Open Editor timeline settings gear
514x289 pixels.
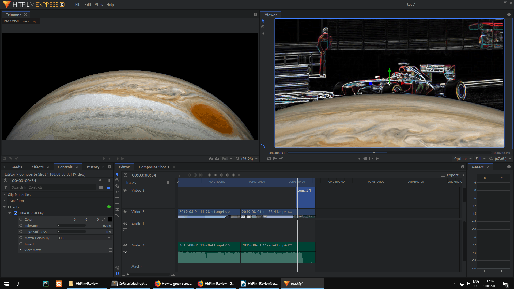[x=117, y=268]
